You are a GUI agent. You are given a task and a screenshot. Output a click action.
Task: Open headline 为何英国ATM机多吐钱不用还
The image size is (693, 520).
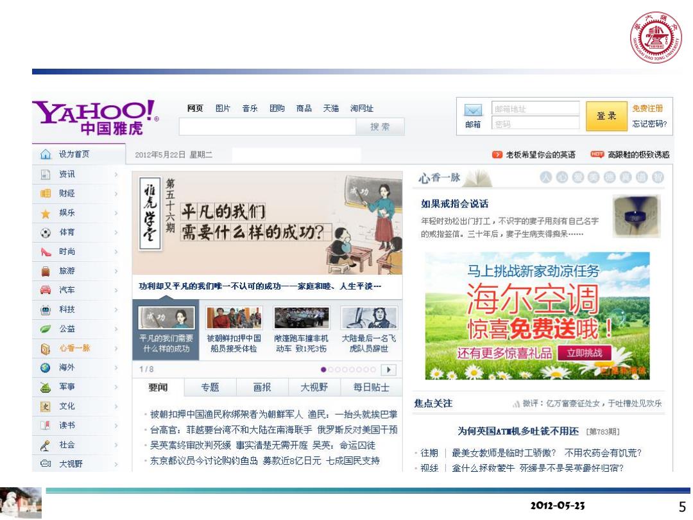pyautogui.click(x=518, y=431)
